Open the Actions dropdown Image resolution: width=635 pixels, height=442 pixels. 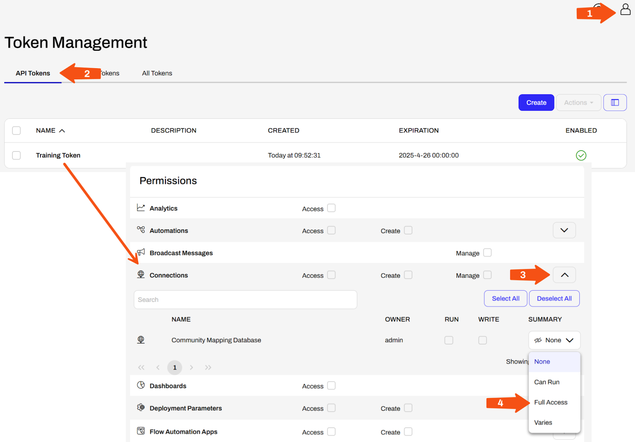click(579, 103)
